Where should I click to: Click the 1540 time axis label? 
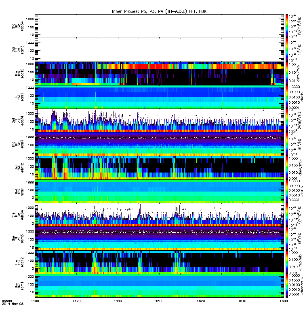(242, 301)
